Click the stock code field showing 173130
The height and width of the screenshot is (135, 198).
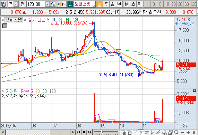(36, 4)
